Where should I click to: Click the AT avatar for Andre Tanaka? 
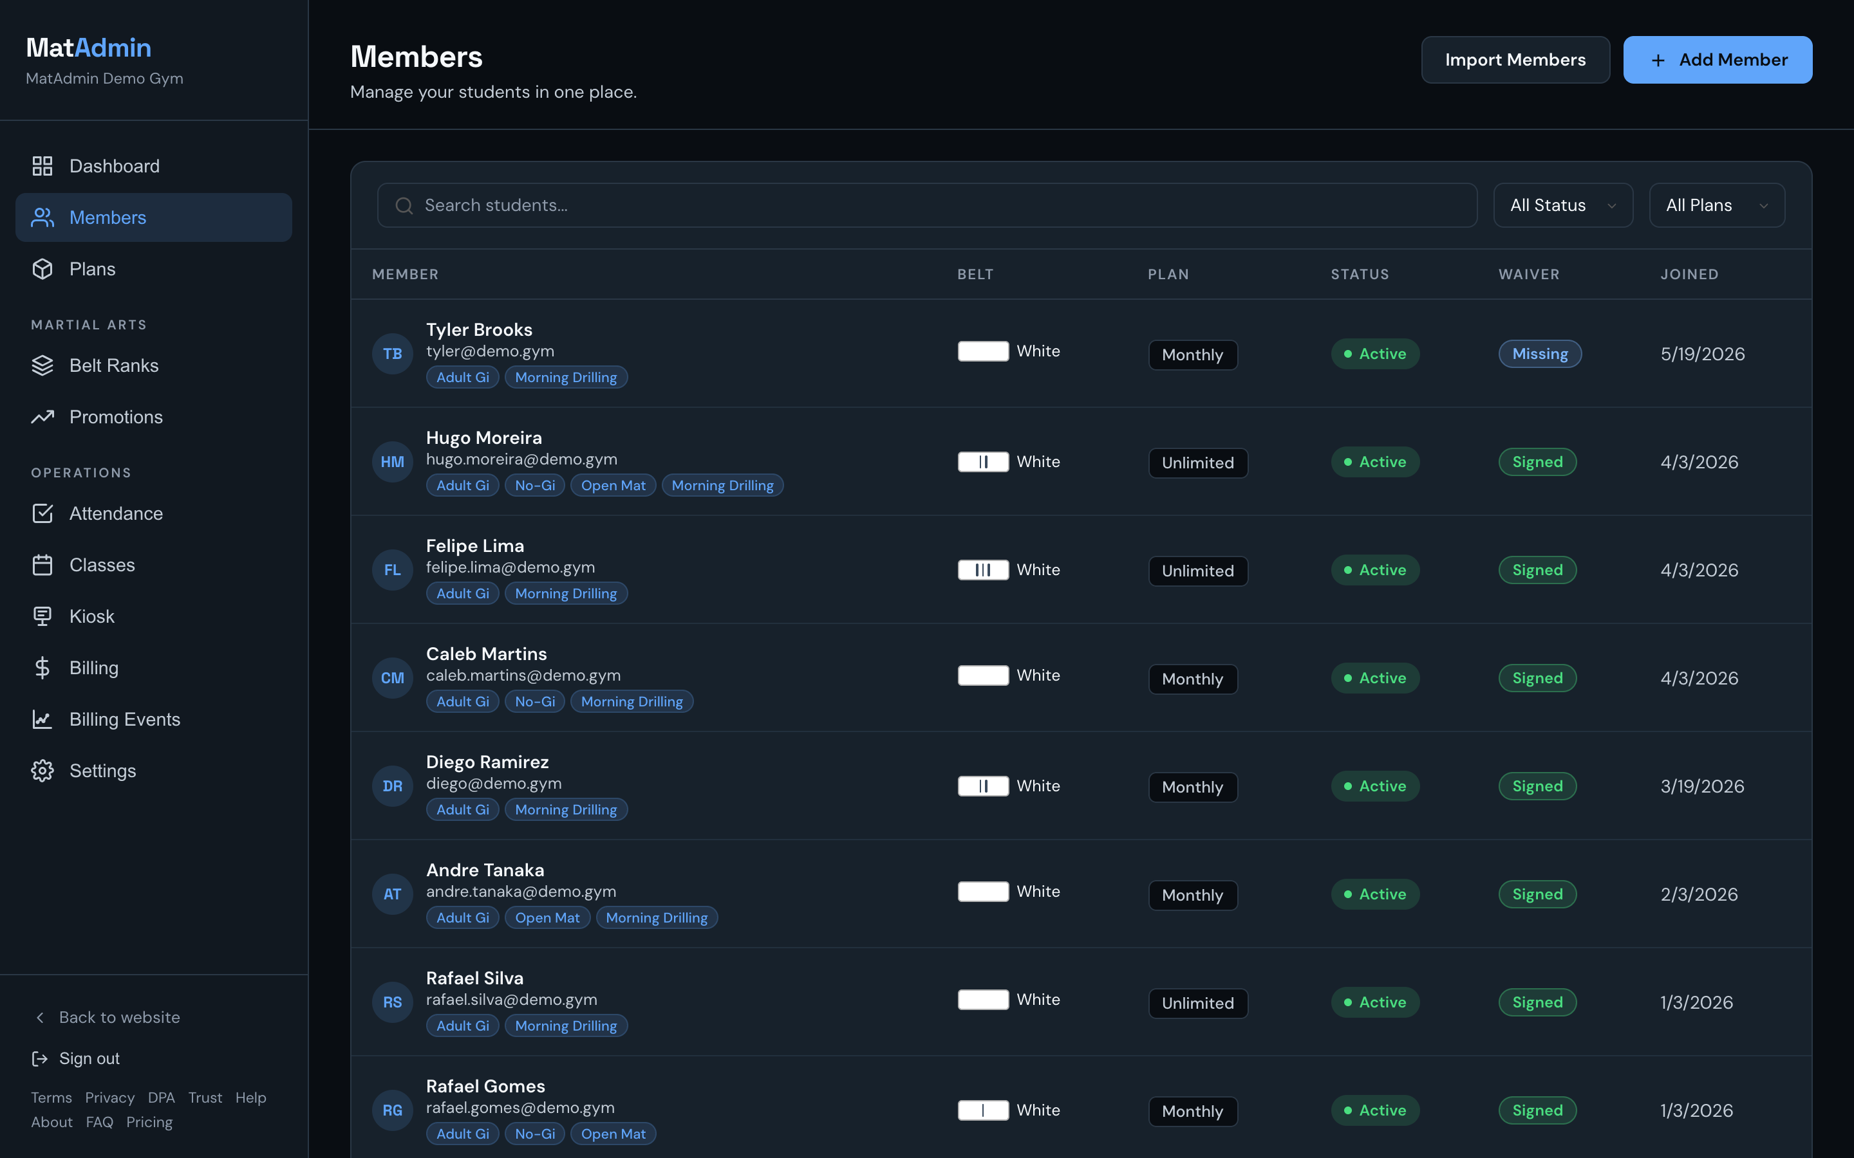392,894
